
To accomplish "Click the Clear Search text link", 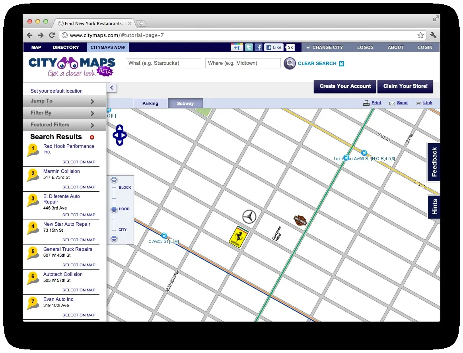I will 317,64.
